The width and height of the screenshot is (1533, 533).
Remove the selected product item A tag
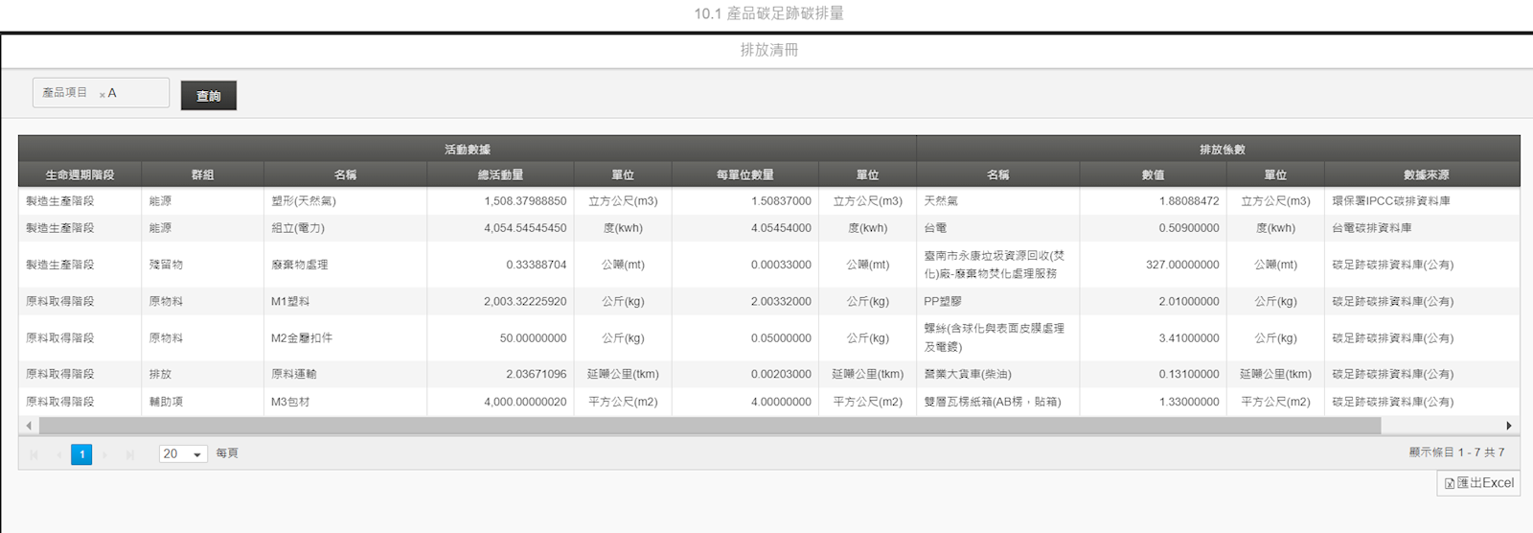pos(103,95)
